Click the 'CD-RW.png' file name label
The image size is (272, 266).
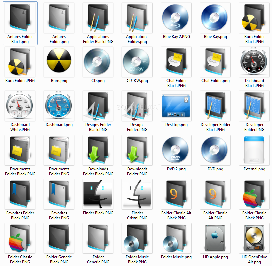click(137, 81)
